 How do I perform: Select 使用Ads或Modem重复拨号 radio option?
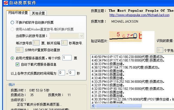coord(12,29)
